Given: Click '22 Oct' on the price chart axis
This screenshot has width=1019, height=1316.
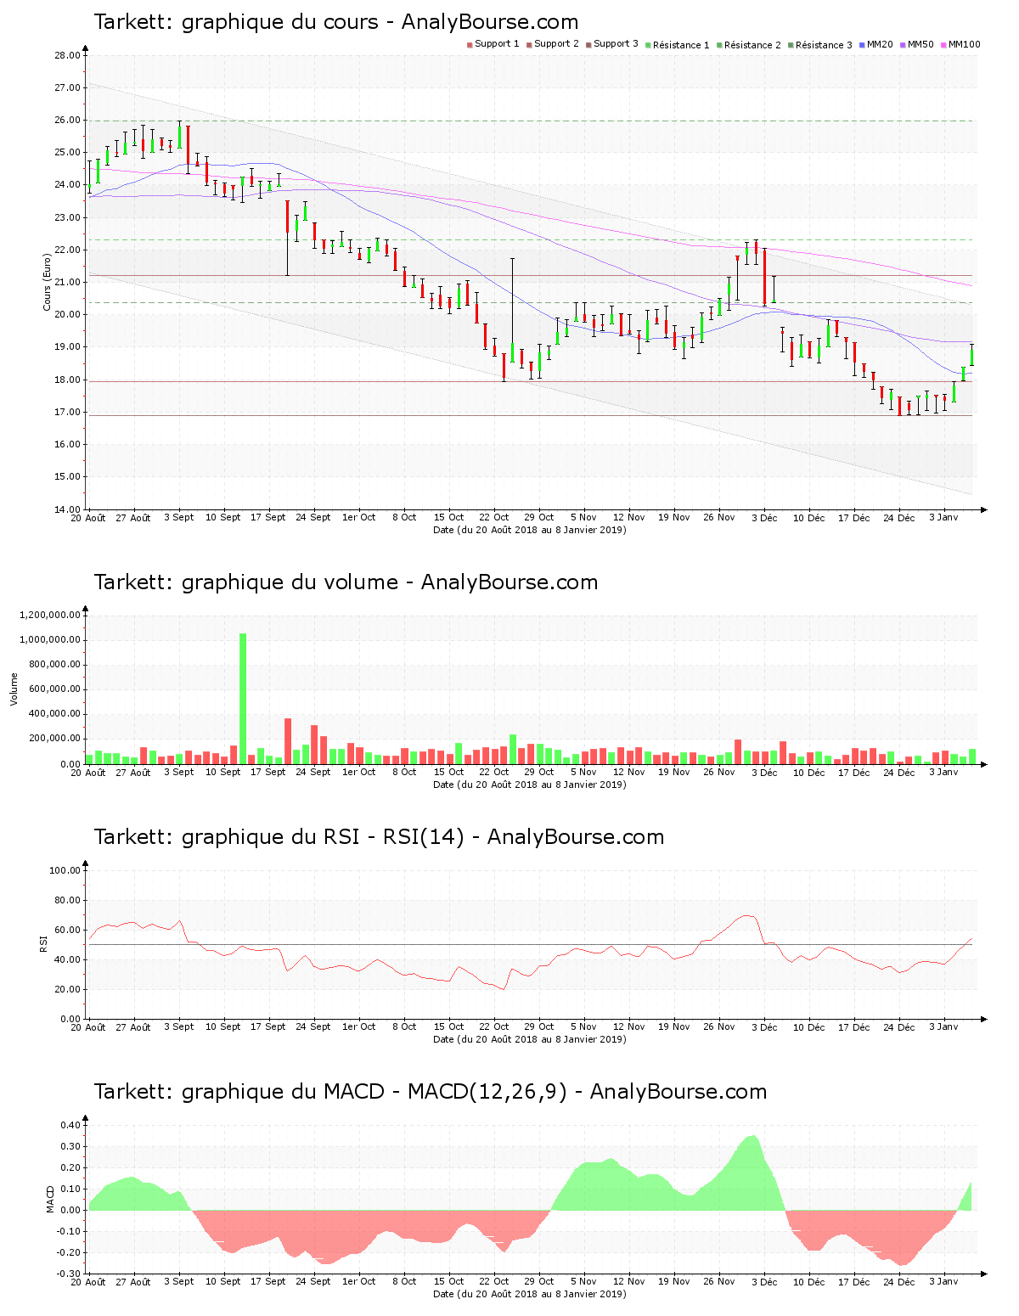Looking at the screenshot, I should [494, 518].
